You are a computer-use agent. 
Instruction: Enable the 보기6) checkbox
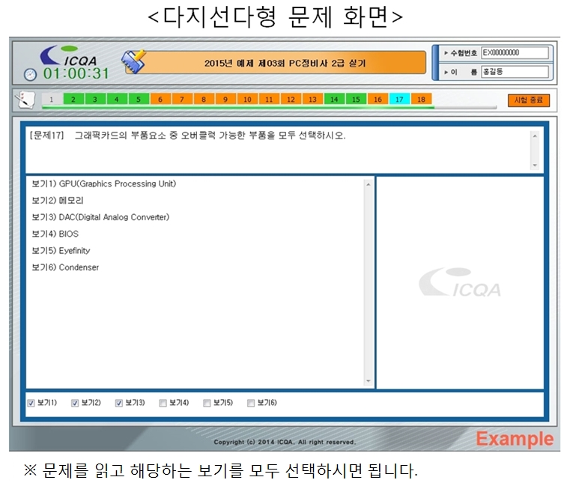click(251, 403)
